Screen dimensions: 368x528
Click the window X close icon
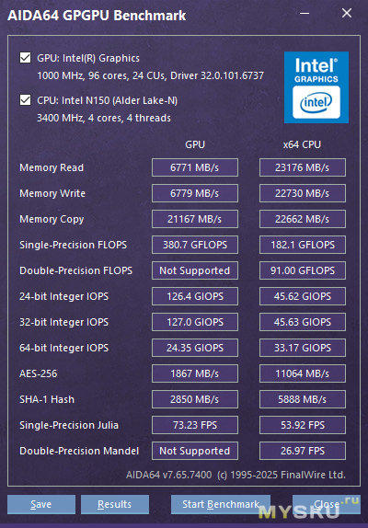(347, 14)
